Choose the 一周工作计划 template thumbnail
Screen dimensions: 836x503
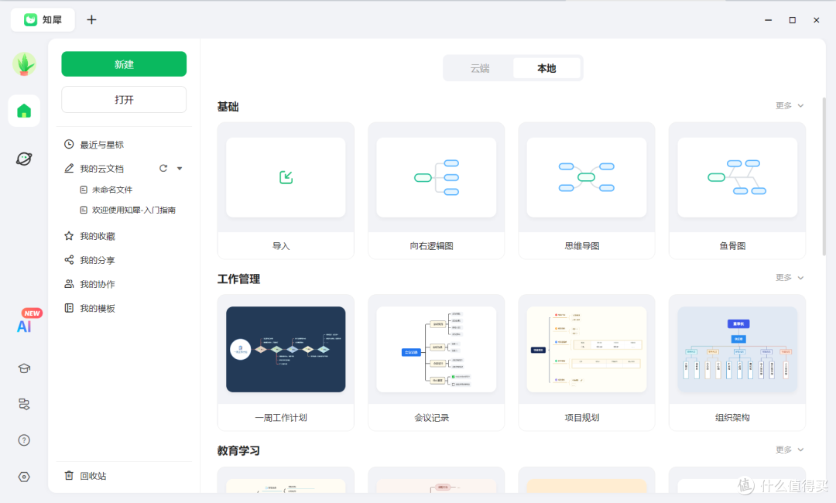(x=286, y=349)
